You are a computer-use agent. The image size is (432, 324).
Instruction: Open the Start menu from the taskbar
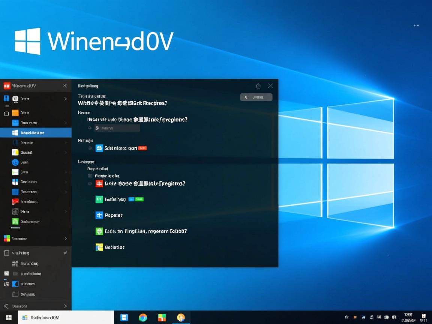pos(8,317)
